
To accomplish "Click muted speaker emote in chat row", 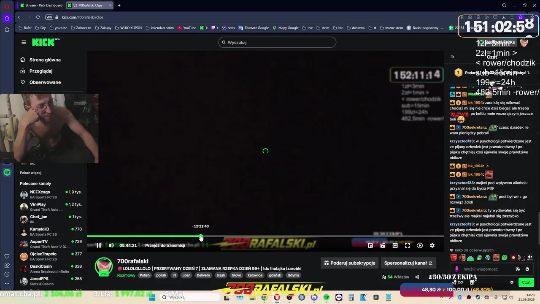I will click(530, 258).
